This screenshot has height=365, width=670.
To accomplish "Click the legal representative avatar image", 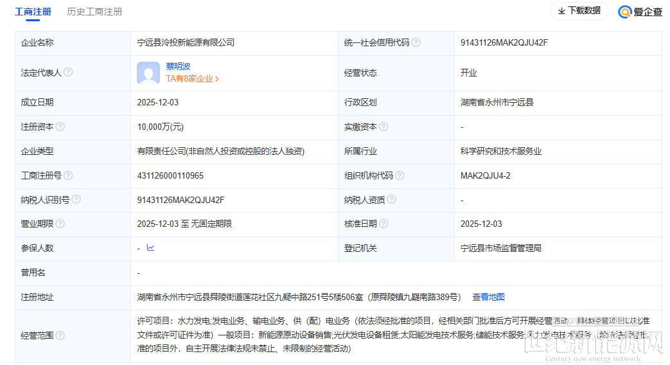I will (x=148, y=73).
